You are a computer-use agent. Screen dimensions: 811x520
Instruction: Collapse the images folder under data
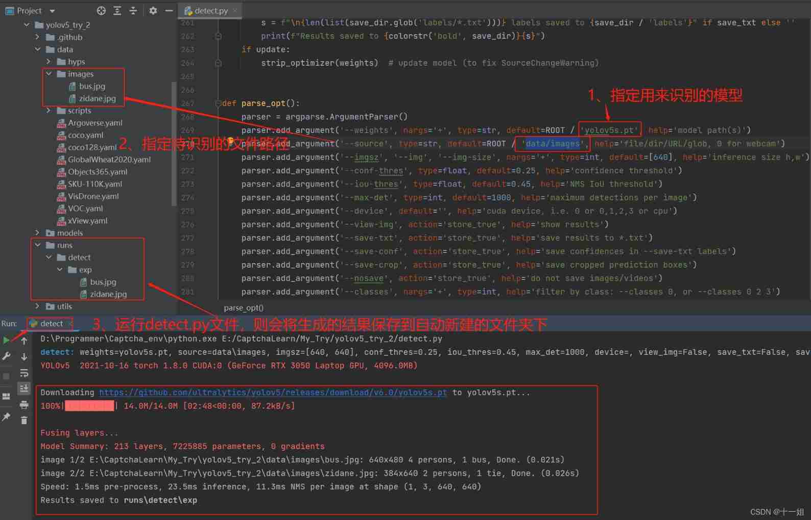click(49, 73)
